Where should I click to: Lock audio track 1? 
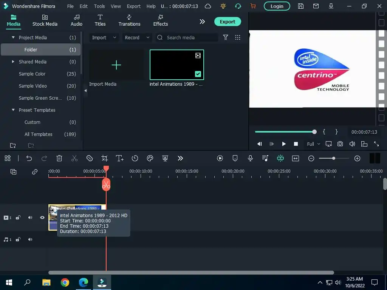coord(18,239)
